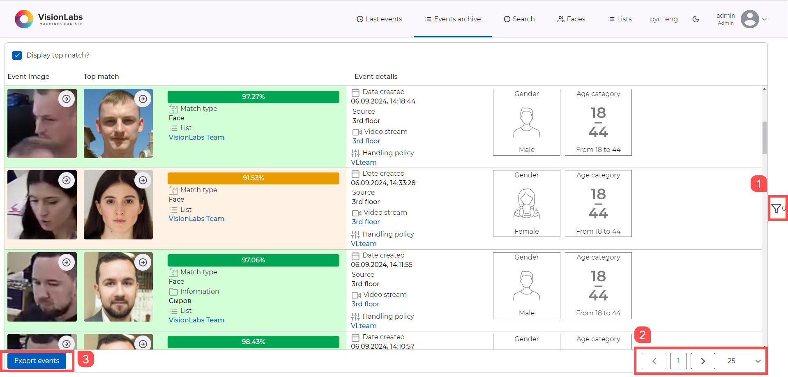This screenshot has width=788, height=377.
Task: Switch interface language to рус
Action: pyautogui.click(x=655, y=19)
